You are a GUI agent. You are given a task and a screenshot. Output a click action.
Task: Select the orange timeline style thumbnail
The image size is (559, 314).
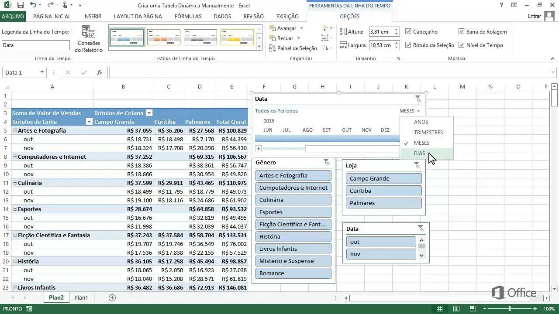point(164,38)
